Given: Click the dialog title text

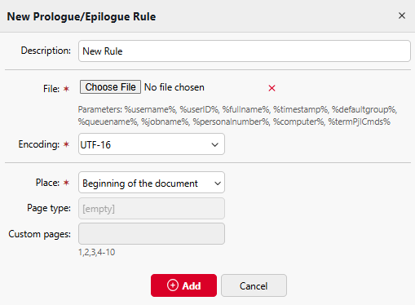Looking at the screenshot, I should pos(82,16).
